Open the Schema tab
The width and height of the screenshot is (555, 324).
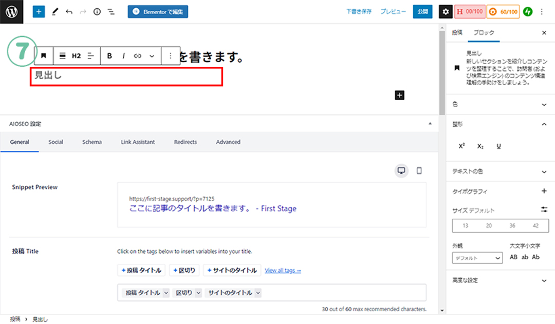tap(91, 142)
